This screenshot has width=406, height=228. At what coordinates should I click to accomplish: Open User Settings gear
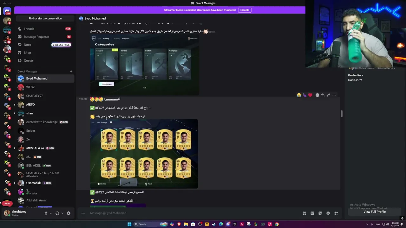pyautogui.click(x=69, y=213)
